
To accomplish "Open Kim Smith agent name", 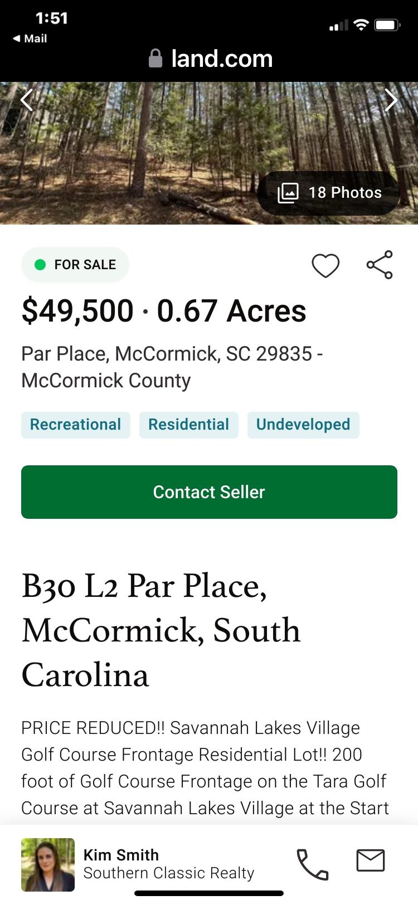I will [x=121, y=855].
